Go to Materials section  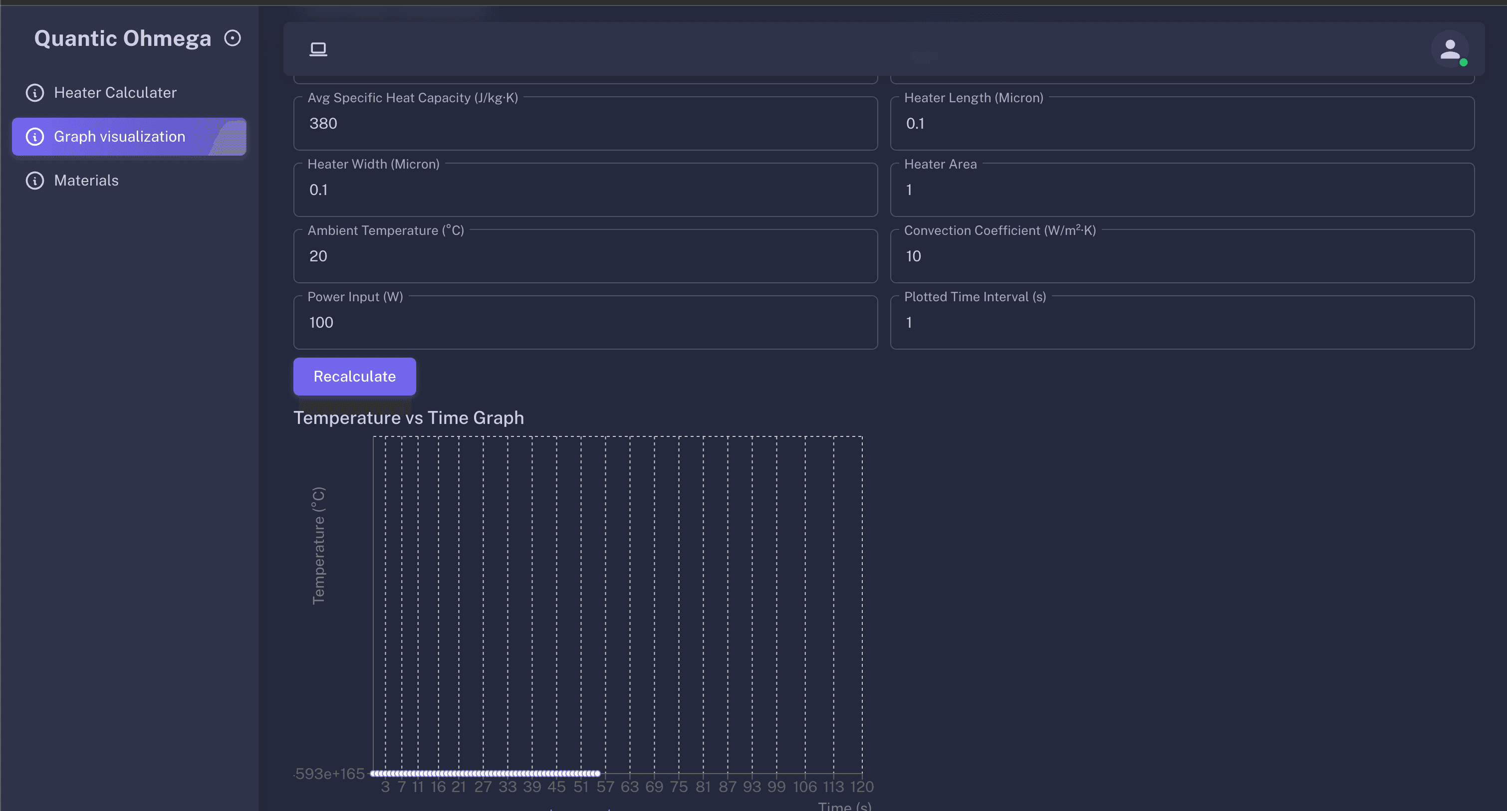click(86, 180)
